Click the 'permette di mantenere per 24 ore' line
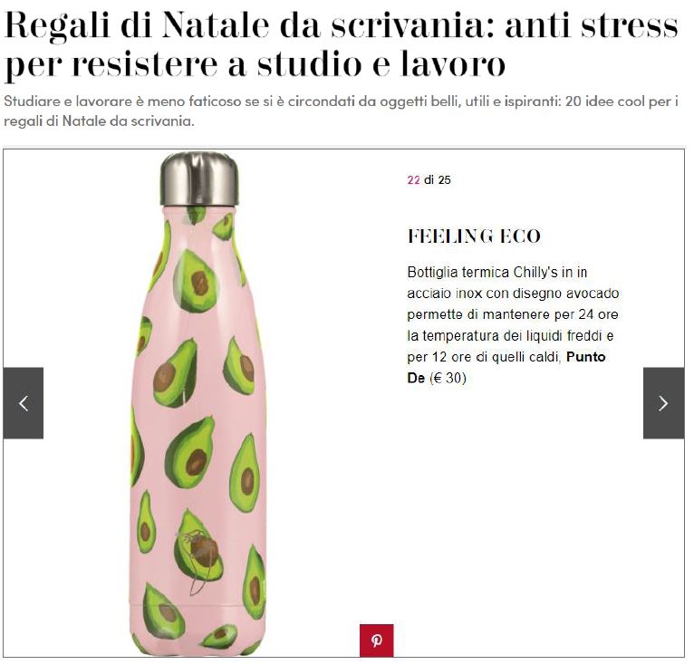The image size is (694, 665). pos(513,314)
